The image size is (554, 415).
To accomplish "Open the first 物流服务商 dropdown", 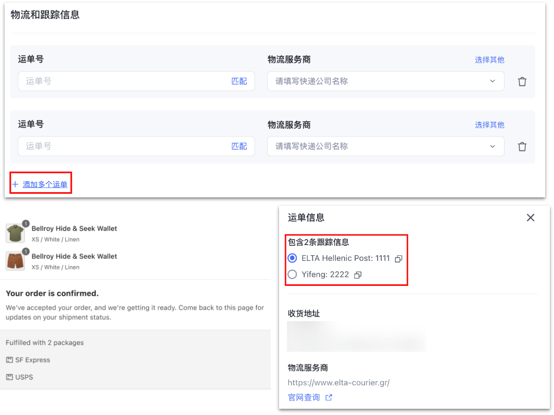I will (385, 81).
